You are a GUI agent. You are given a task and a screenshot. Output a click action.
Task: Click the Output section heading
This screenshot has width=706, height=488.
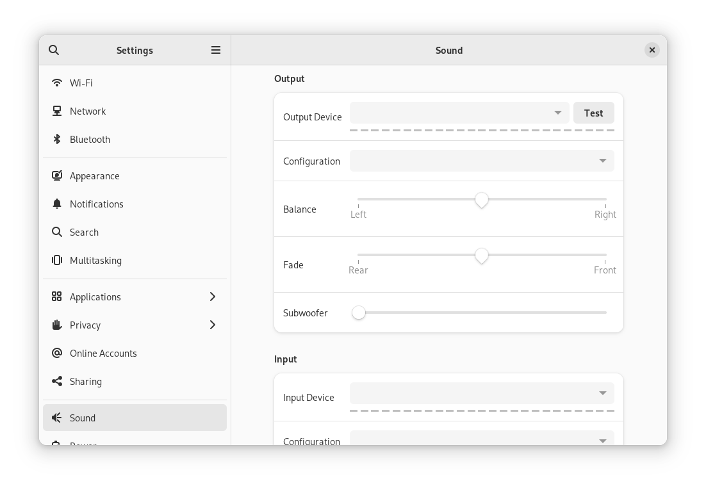click(x=289, y=79)
